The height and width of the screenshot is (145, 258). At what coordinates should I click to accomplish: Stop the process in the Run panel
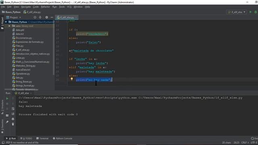tap(7, 104)
